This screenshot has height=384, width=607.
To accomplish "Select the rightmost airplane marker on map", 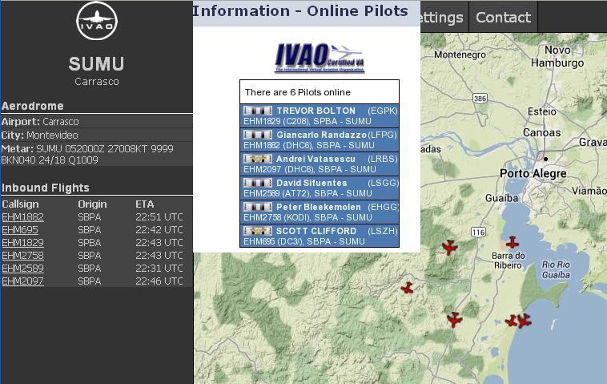I will click(525, 321).
